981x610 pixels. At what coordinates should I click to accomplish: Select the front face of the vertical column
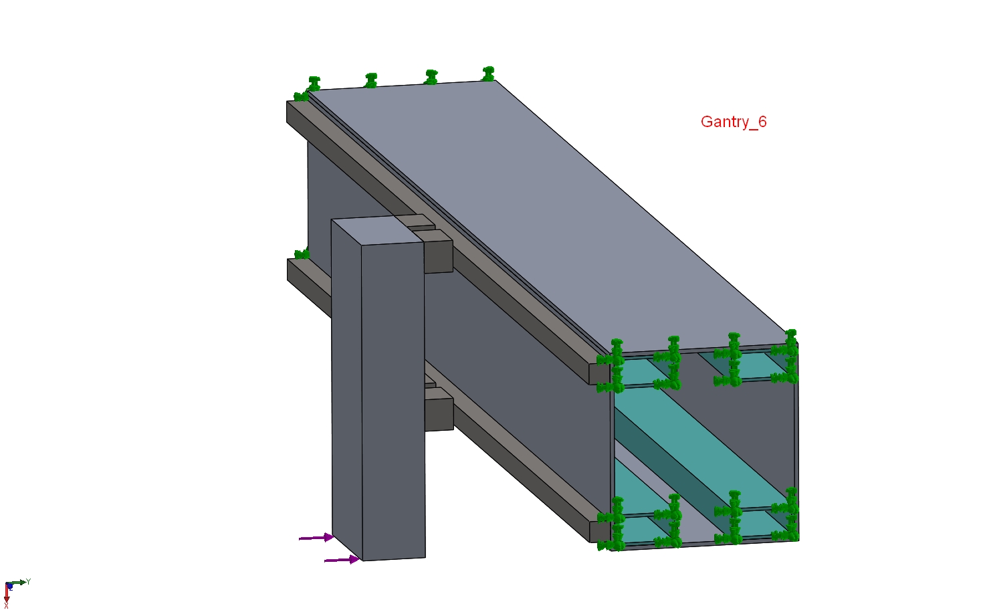393,401
